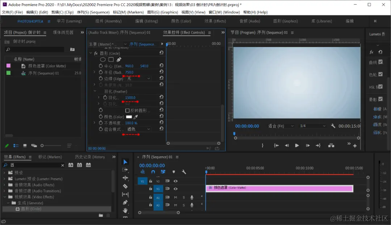
Task: Open the Graphics menu
Action: (x=163, y=12)
